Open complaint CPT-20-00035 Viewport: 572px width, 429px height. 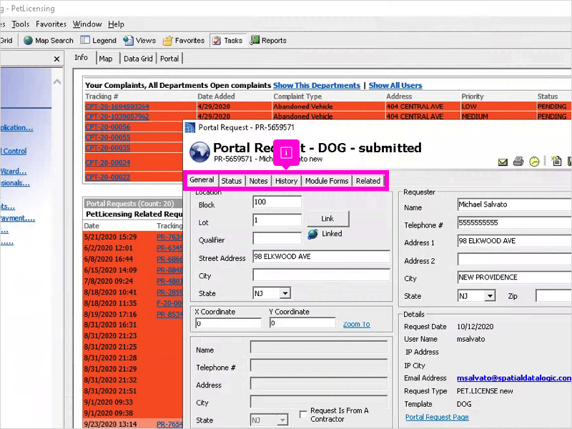108,148
